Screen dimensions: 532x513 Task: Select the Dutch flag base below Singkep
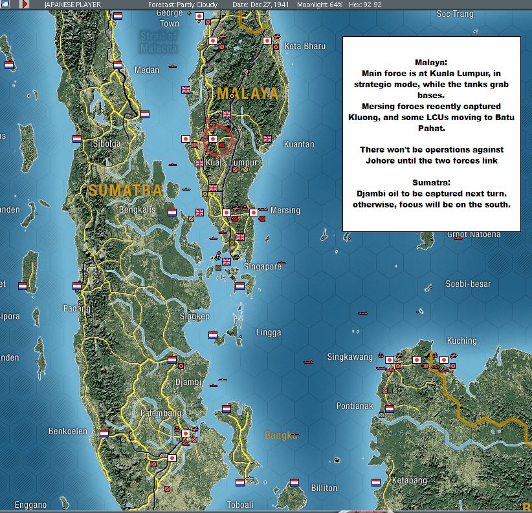(213, 335)
